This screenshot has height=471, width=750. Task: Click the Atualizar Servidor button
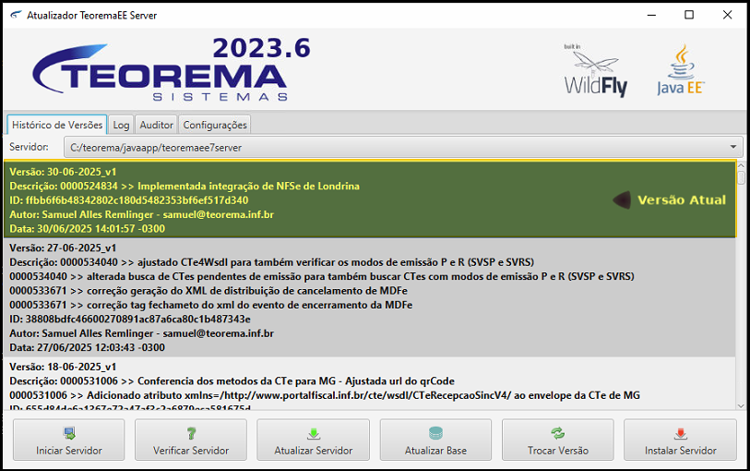[314, 440]
